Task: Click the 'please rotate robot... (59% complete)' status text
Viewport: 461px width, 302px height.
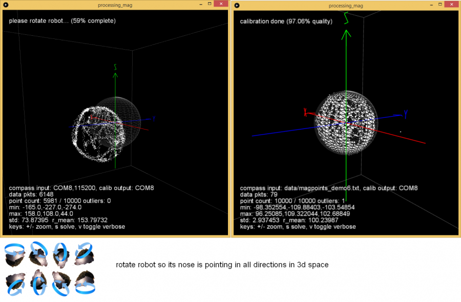Action: 62,21
